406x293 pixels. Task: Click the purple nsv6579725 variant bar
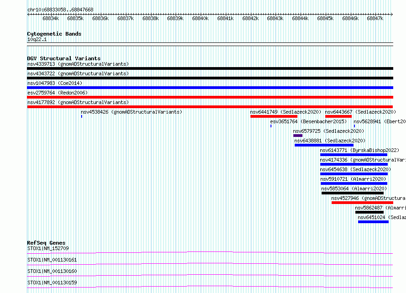(298, 136)
